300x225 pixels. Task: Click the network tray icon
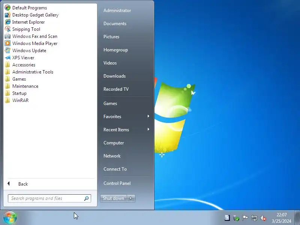point(254,218)
